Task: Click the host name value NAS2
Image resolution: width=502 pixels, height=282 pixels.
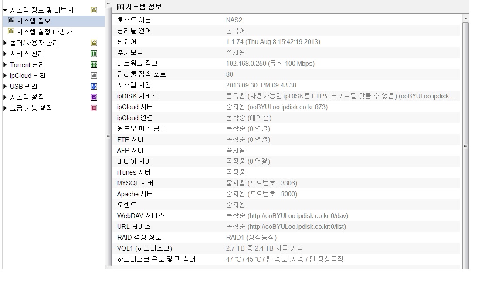Action: tap(234, 20)
